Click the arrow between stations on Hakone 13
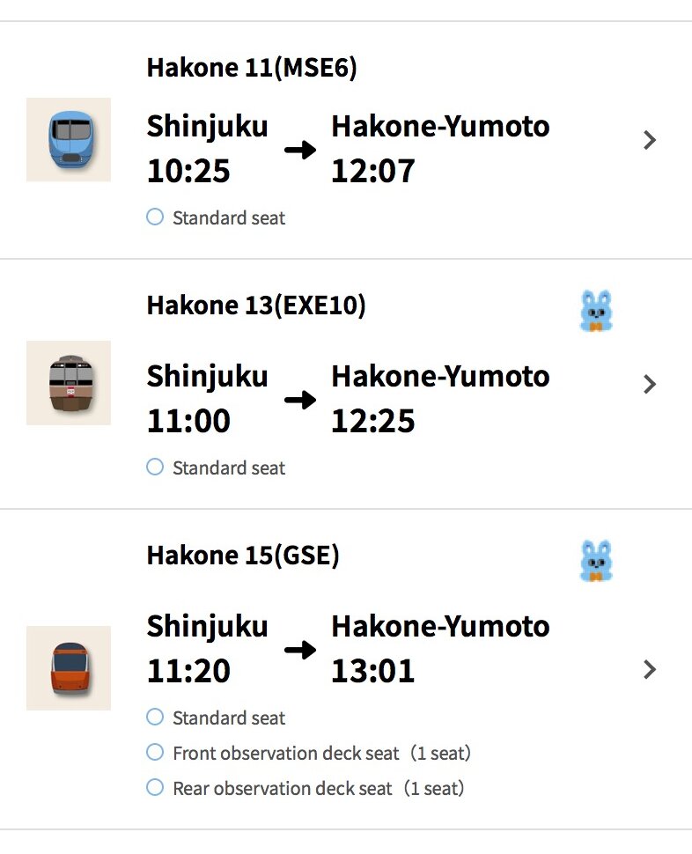692x854 pixels. click(x=299, y=400)
